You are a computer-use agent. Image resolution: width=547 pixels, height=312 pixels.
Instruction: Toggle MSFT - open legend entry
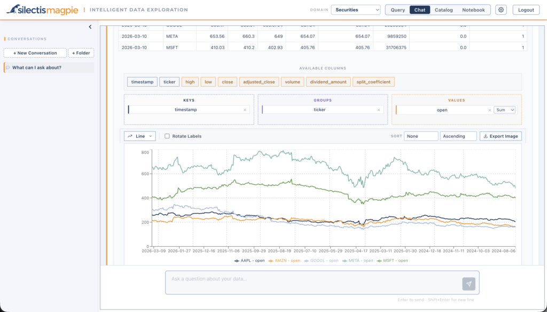(x=393, y=261)
